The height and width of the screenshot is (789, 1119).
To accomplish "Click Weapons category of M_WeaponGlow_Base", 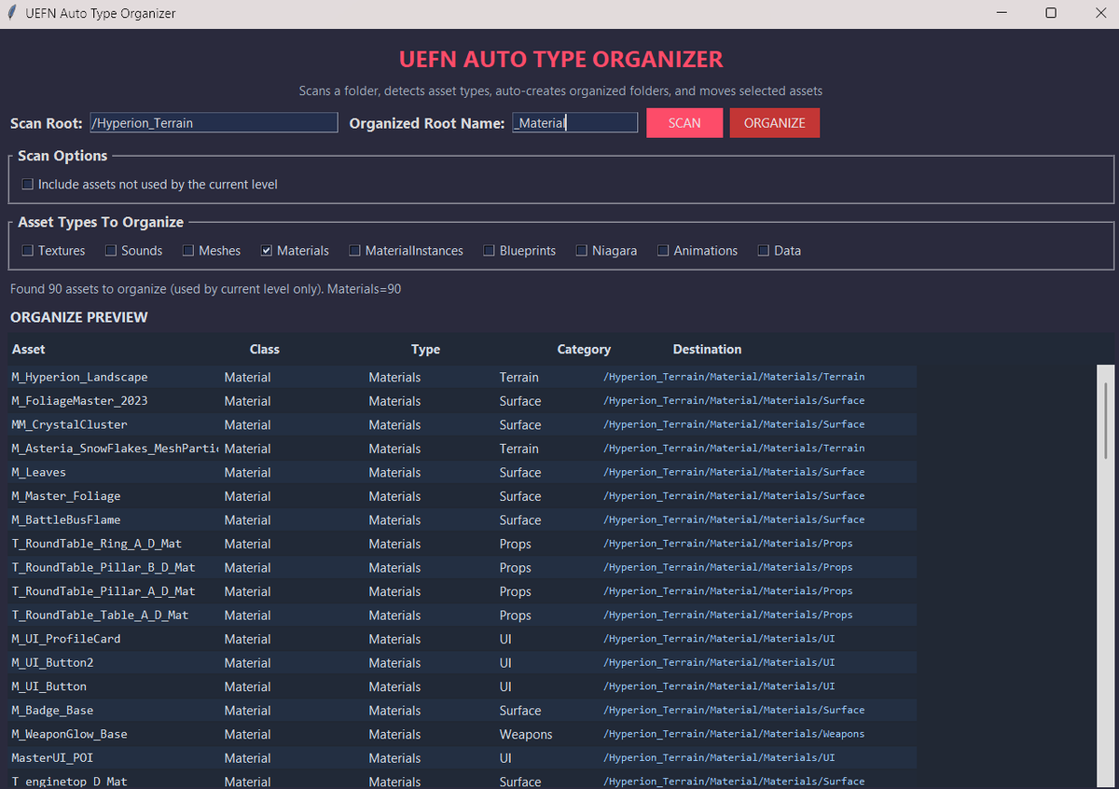I will tap(526, 735).
